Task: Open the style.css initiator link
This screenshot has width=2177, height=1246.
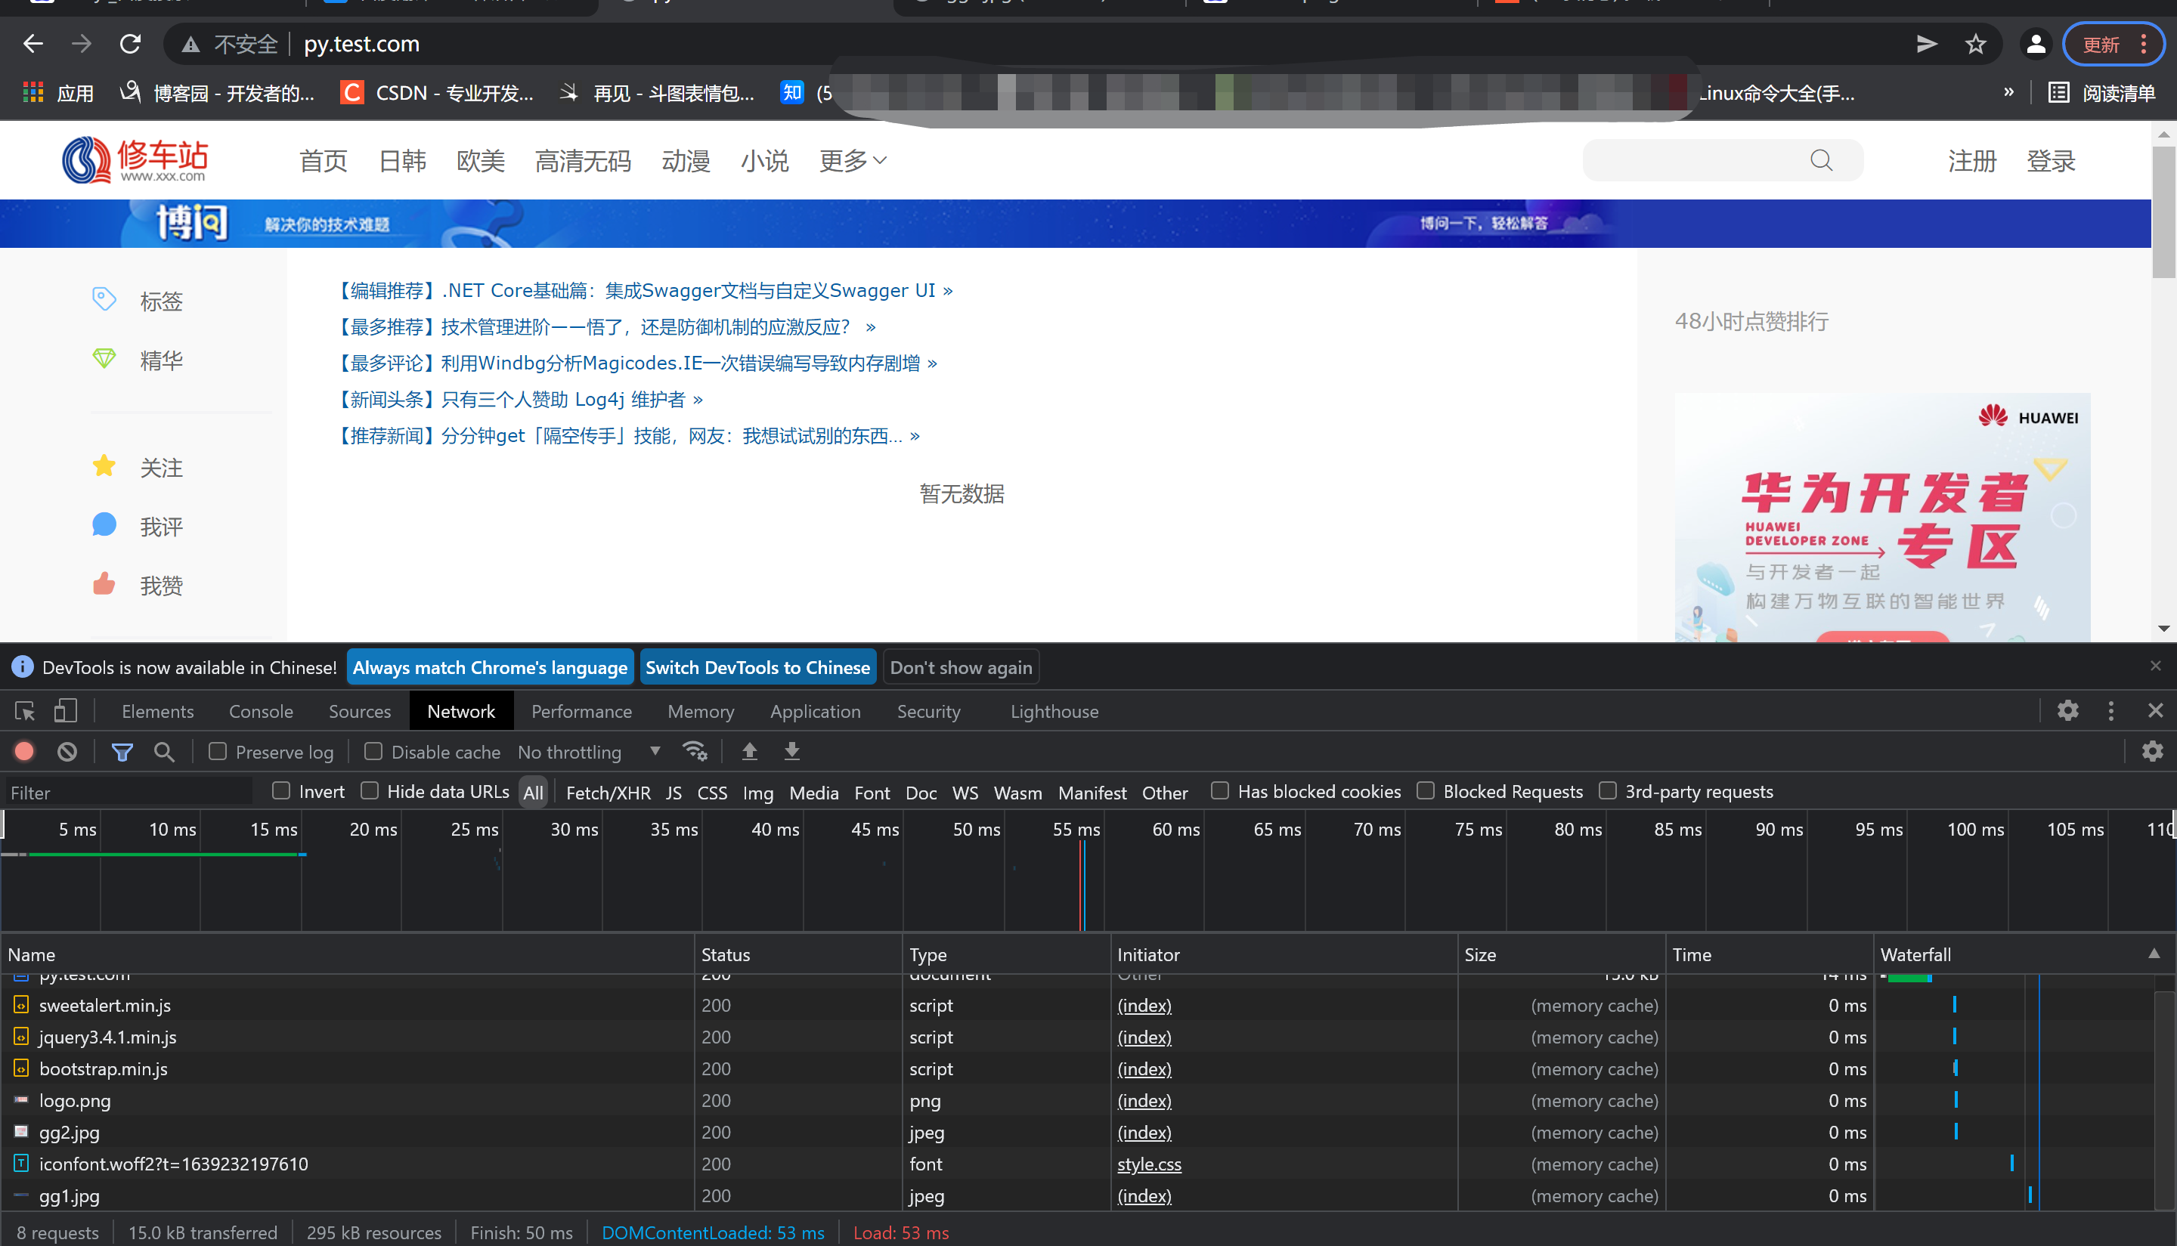Action: 1149,1164
